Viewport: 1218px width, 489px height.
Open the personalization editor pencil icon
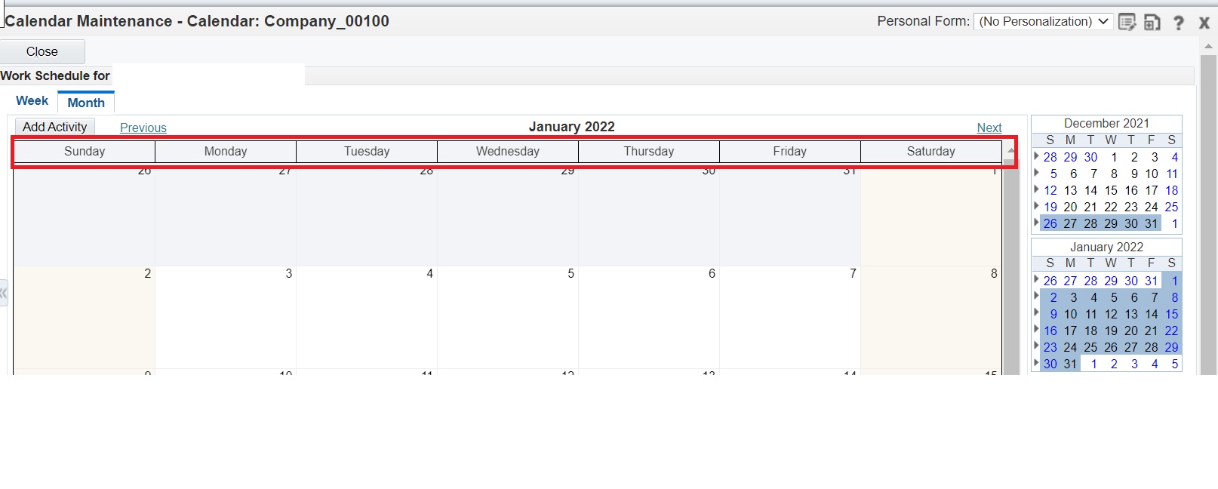pyautogui.click(x=1129, y=22)
